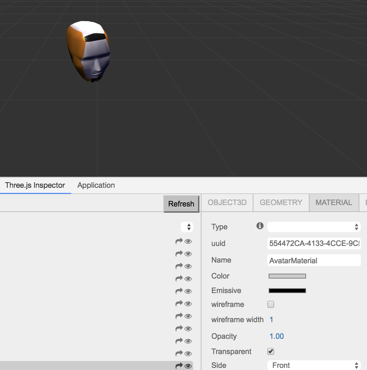Open the black Emissive color swatch

pyautogui.click(x=287, y=291)
